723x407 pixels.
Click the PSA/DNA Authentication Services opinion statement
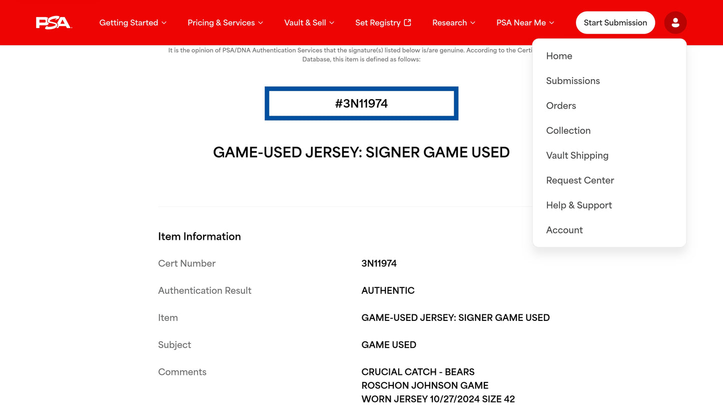point(350,55)
